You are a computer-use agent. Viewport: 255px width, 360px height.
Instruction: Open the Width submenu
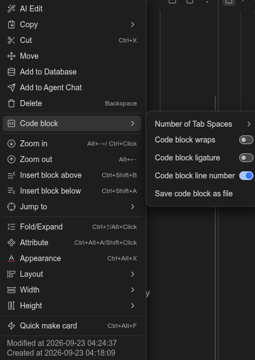pos(72,290)
